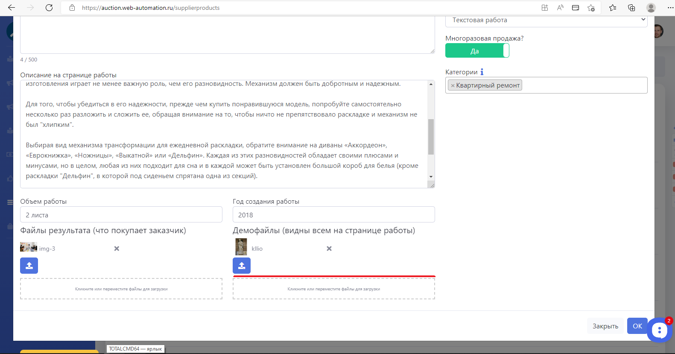Remove the kllio demo file
675x354 pixels.
(329, 249)
